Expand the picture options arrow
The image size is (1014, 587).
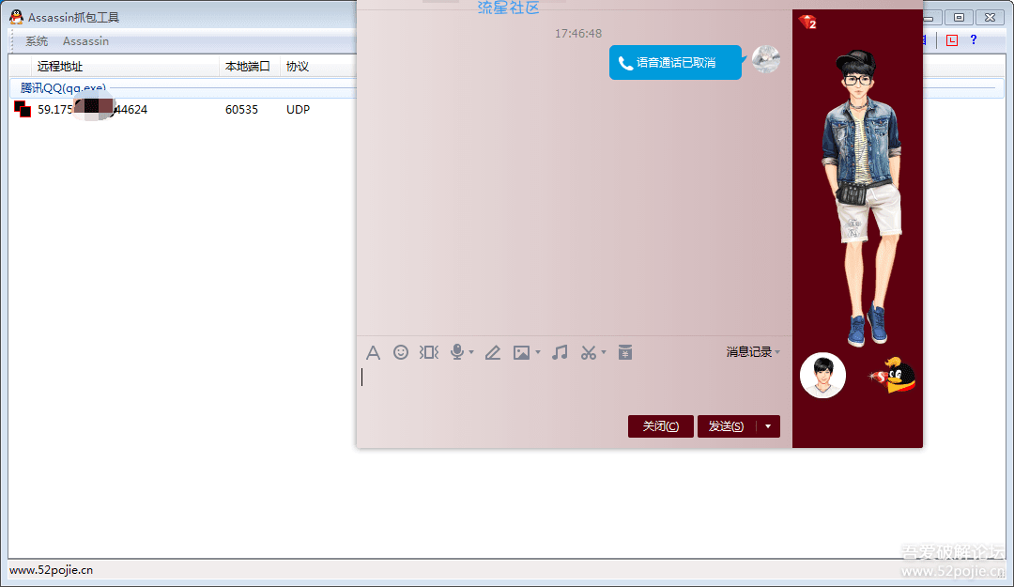tap(538, 353)
